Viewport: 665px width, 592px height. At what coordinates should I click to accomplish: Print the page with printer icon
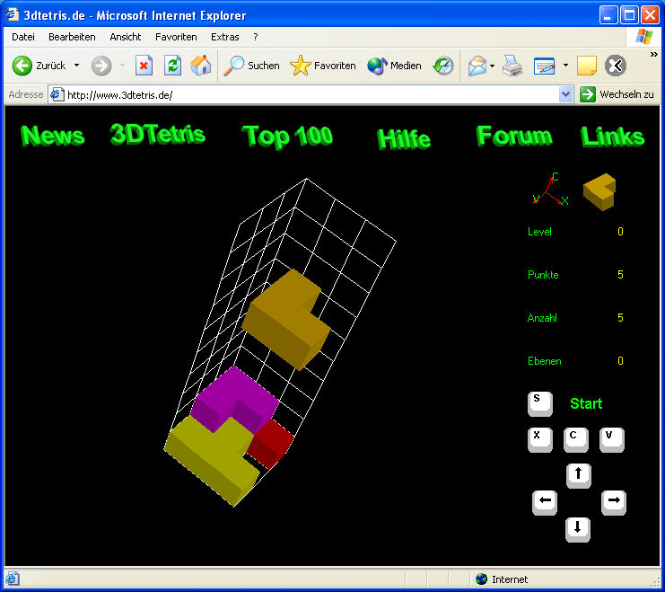click(x=512, y=66)
